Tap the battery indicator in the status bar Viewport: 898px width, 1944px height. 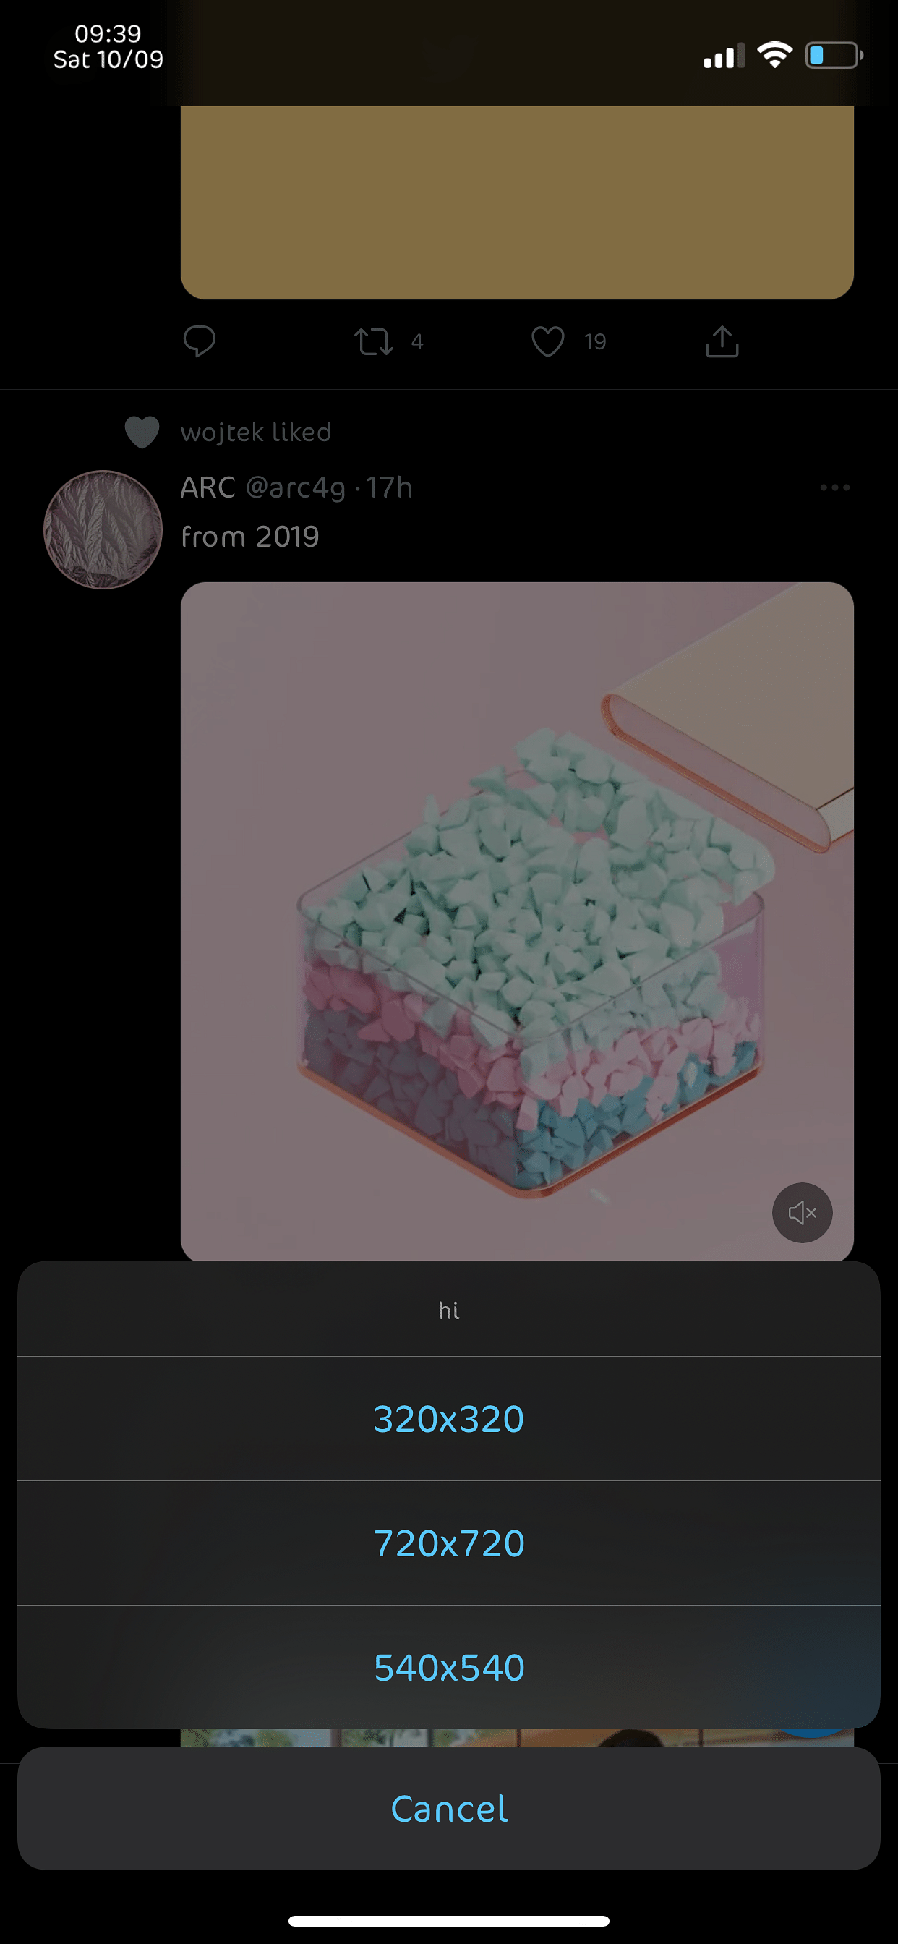coord(834,55)
